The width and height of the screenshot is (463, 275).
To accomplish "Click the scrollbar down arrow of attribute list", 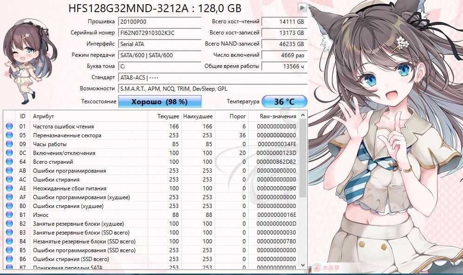I will (x=303, y=265).
